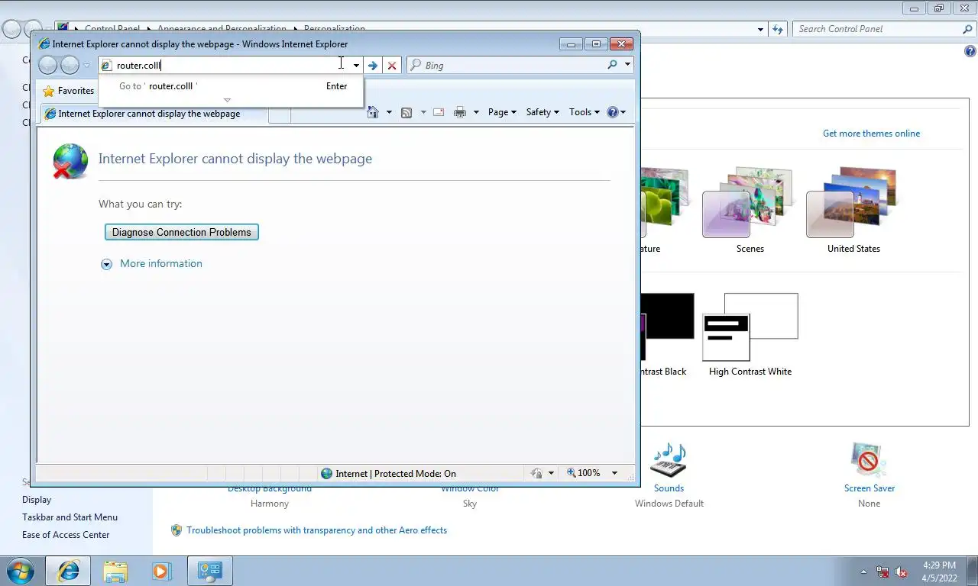
Task: Click Troubleshoot transparency and Aero effects link
Action: (x=316, y=530)
